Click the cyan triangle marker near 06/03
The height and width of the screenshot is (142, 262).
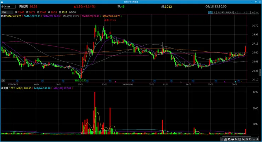(235, 82)
